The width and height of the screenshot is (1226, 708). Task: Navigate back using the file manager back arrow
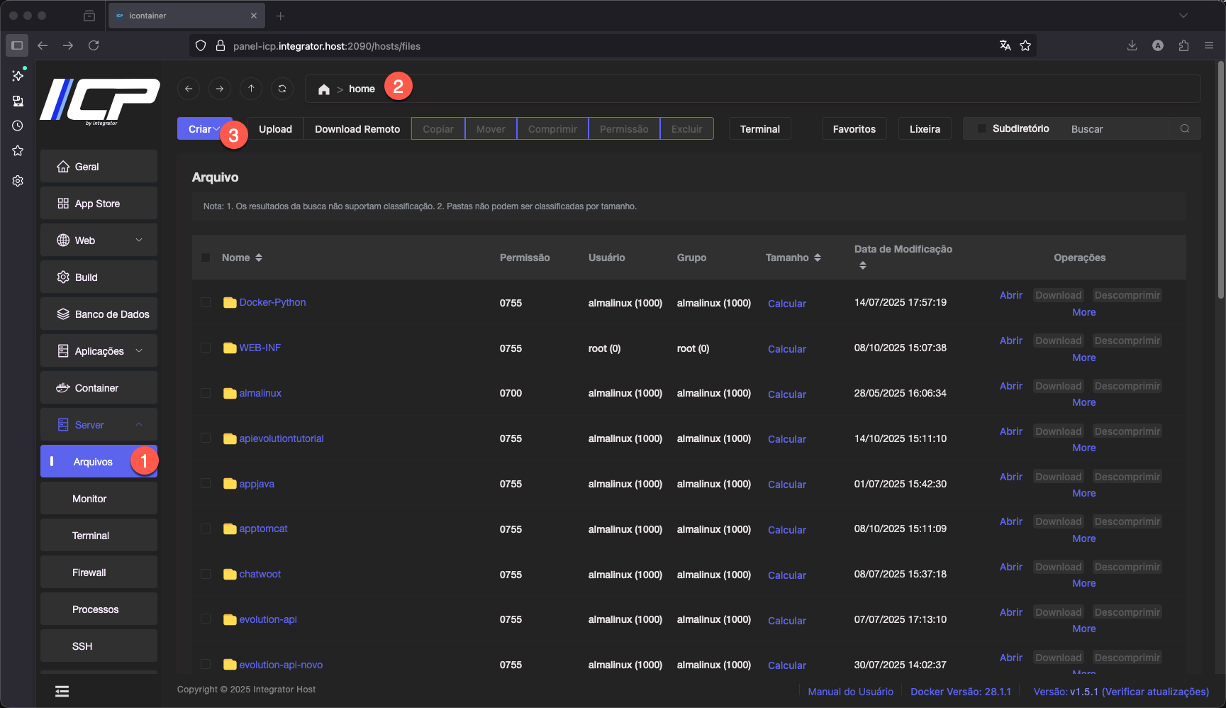(x=189, y=89)
